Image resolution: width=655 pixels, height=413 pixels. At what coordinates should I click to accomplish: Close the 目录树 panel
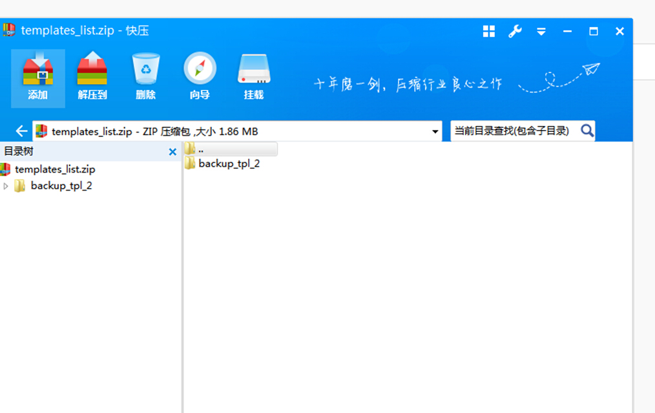tap(172, 152)
